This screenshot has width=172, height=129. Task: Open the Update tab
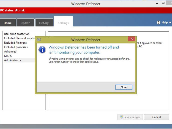tap(25, 23)
